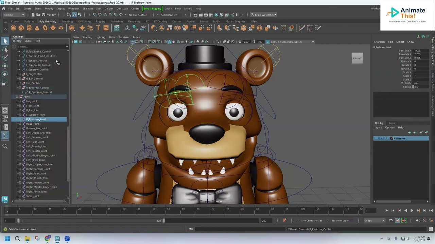Image resolution: width=435 pixels, height=244 pixels.
Task: Select the Paint Selection tool in toolbox
Action: [5, 58]
